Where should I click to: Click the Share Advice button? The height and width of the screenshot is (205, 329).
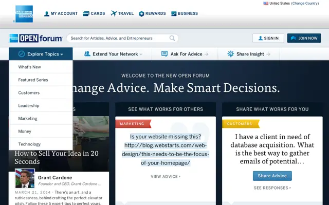click(x=272, y=176)
